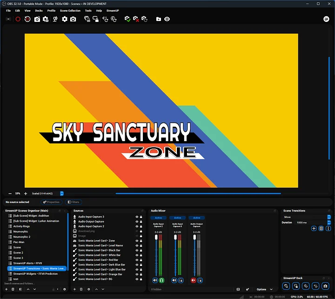Open the Profile menu
The width and height of the screenshot is (335, 299).
(x=51, y=11)
